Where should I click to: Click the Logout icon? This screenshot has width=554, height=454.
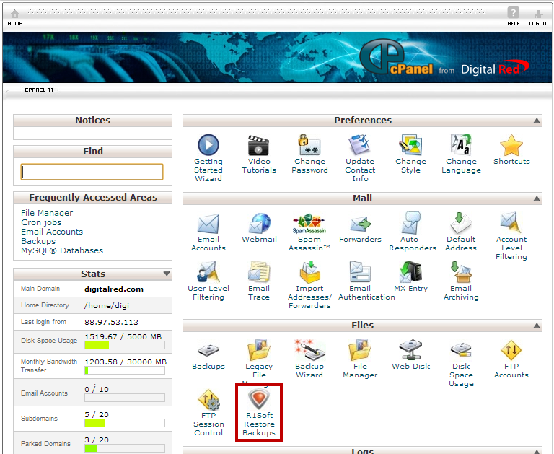[538, 14]
